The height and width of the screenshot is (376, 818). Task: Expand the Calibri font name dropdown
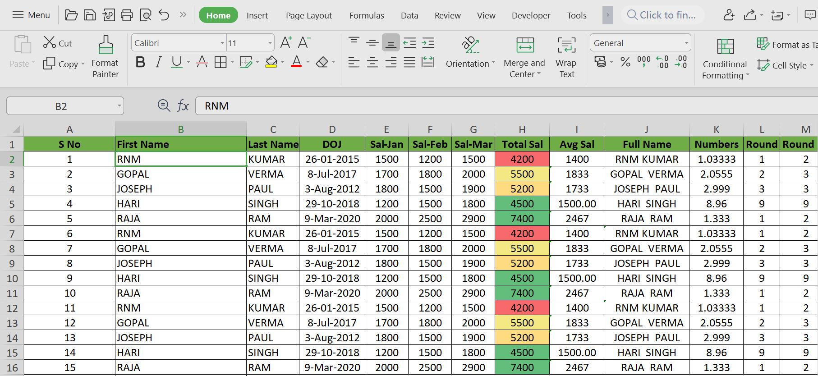222,43
